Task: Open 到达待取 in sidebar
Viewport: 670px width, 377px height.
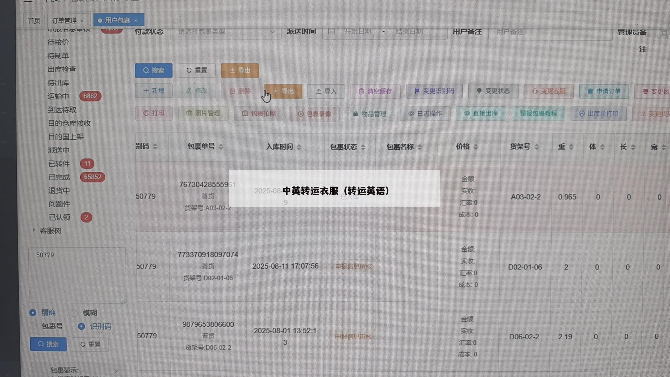Action: point(62,110)
